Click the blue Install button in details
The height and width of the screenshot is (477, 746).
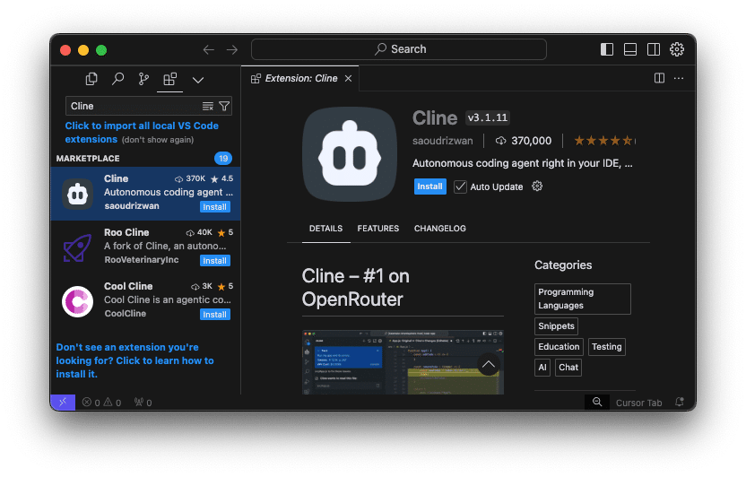[x=430, y=186]
